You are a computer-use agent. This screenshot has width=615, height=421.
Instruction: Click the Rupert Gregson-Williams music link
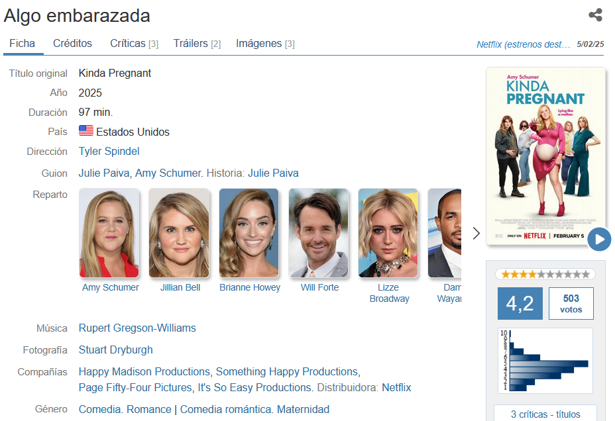point(137,328)
